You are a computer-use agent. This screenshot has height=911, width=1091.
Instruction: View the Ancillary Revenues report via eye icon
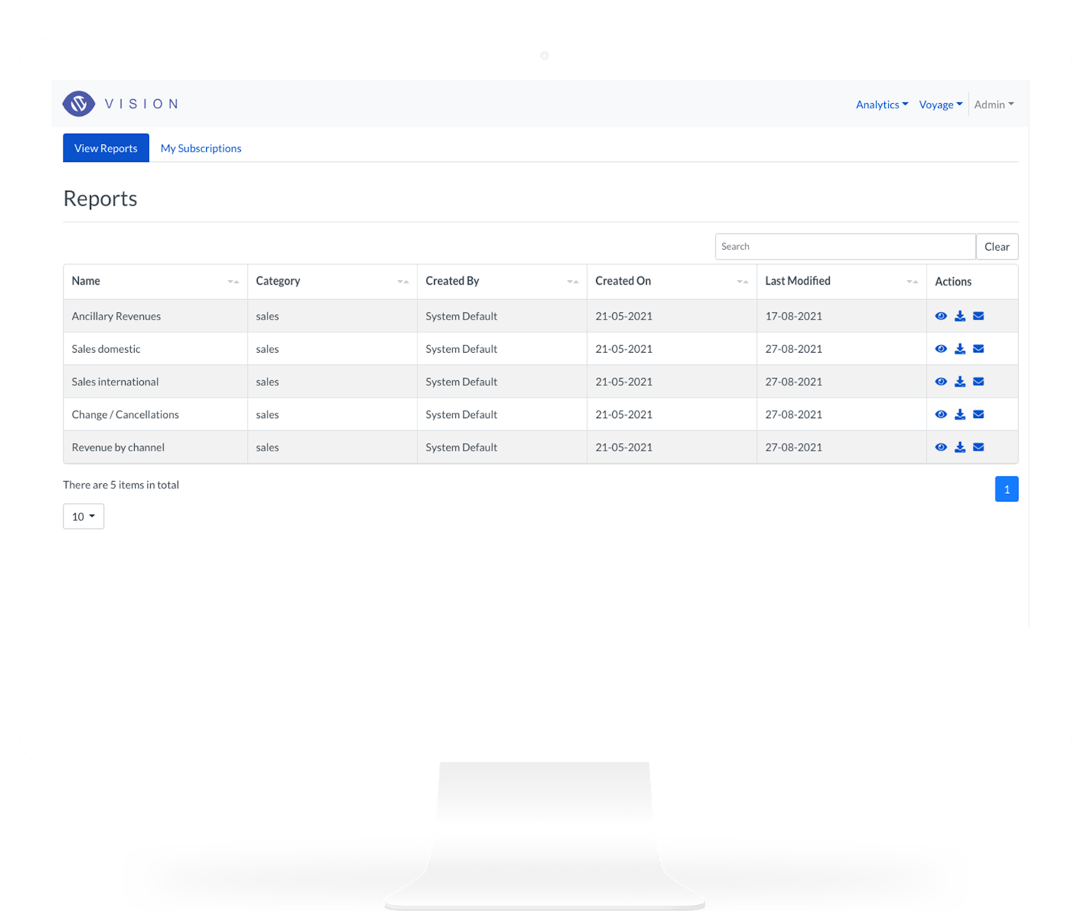tap(941, 316)
